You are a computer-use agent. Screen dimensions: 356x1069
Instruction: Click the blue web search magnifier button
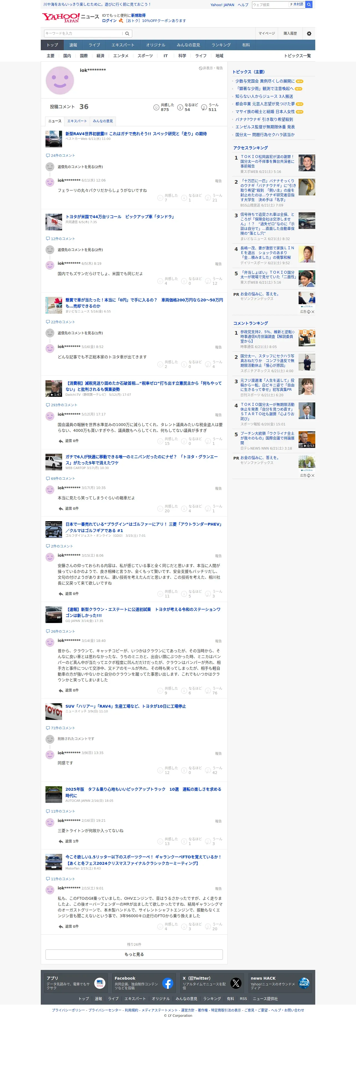pyautogui.click(x=309, y=4)
